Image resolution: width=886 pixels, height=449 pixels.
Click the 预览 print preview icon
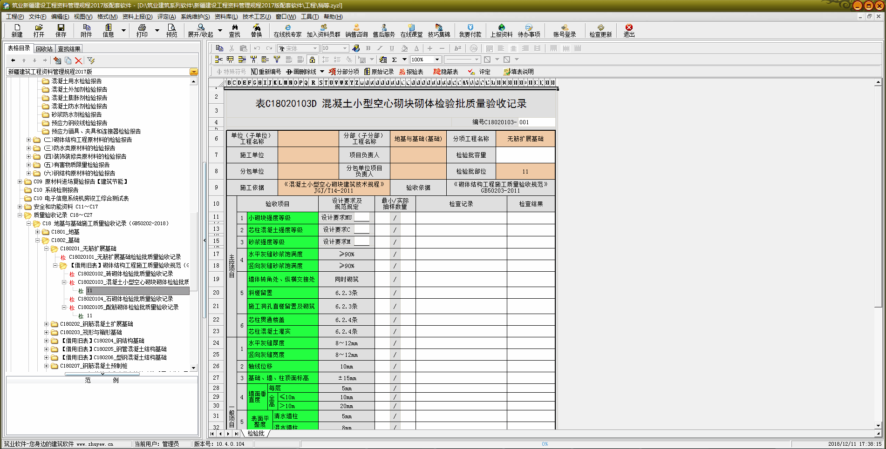click(171, 30)
